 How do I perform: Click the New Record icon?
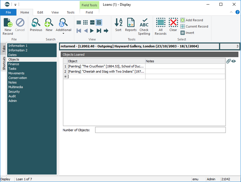click(x=8, y=26)
